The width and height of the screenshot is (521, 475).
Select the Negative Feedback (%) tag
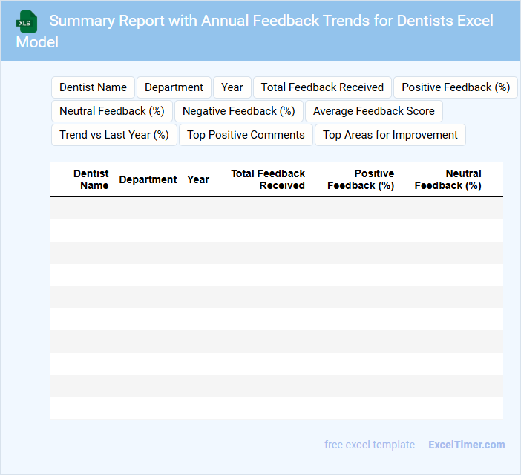tap(239, 111)
